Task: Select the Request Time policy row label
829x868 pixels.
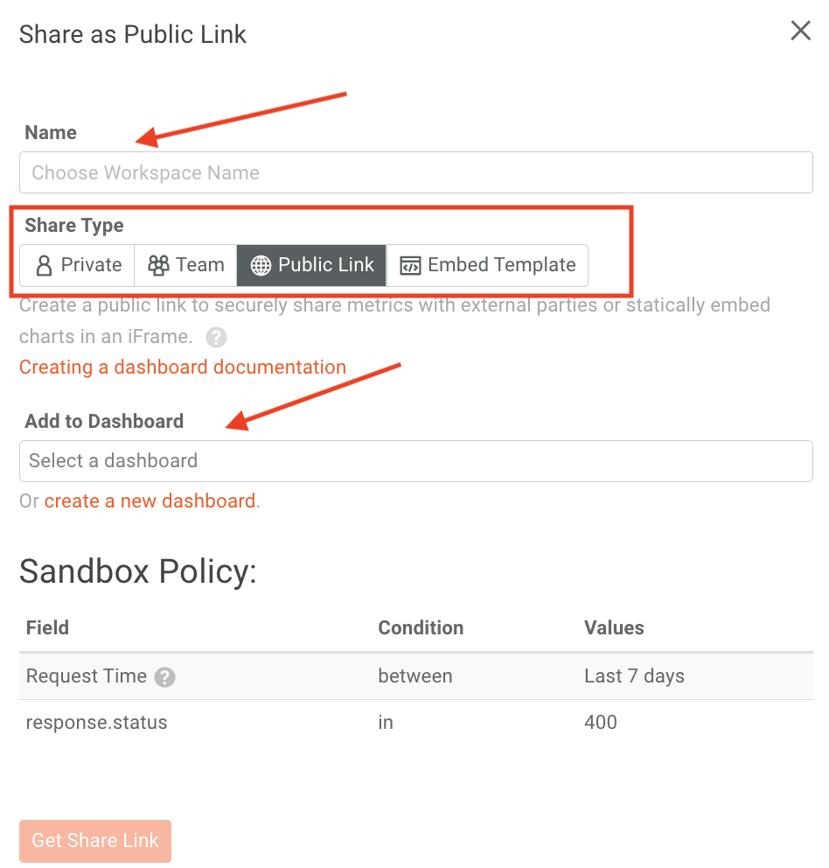Action: [86, 676]
